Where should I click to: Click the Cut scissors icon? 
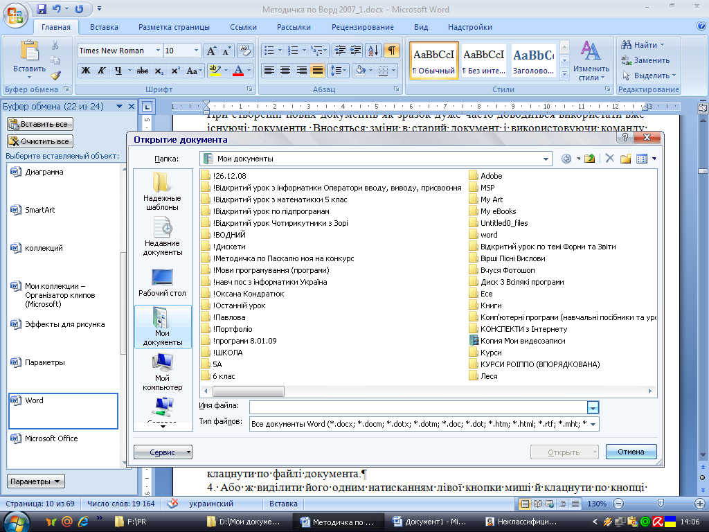pos(55,45)
